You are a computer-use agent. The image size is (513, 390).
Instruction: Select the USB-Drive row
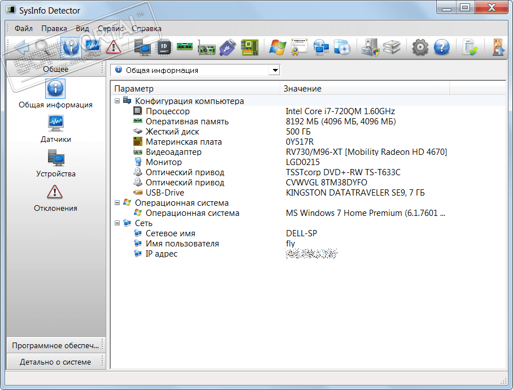307,192
